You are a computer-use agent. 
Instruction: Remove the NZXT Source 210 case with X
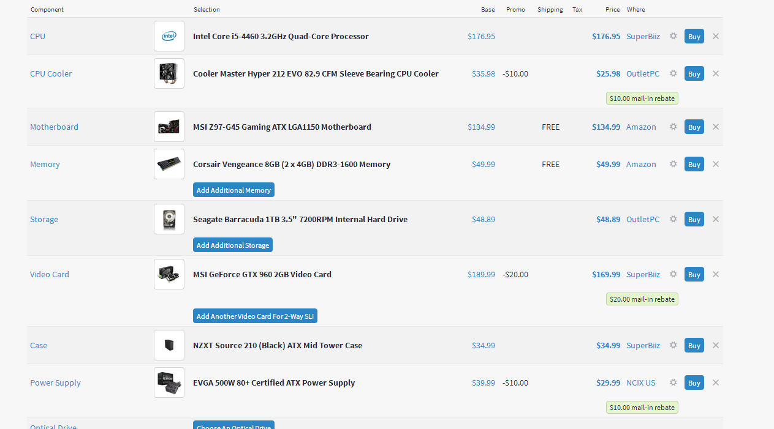(716, 345)
